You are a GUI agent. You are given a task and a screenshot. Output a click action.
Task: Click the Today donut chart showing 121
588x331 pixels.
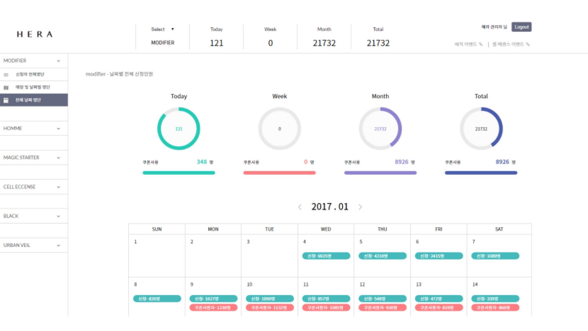pyautogui.click(x=179, y=128)
